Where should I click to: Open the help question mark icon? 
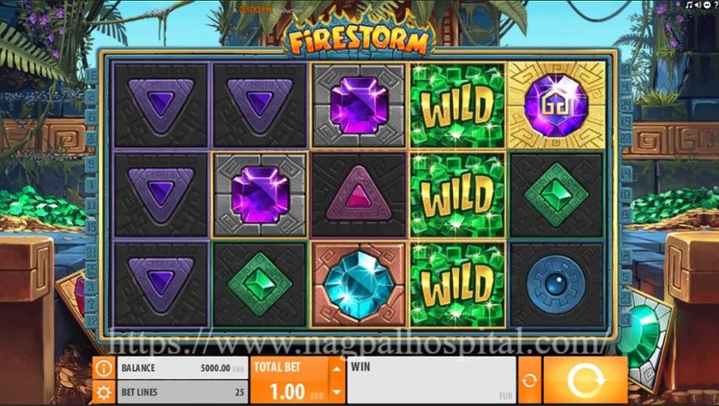716,5
